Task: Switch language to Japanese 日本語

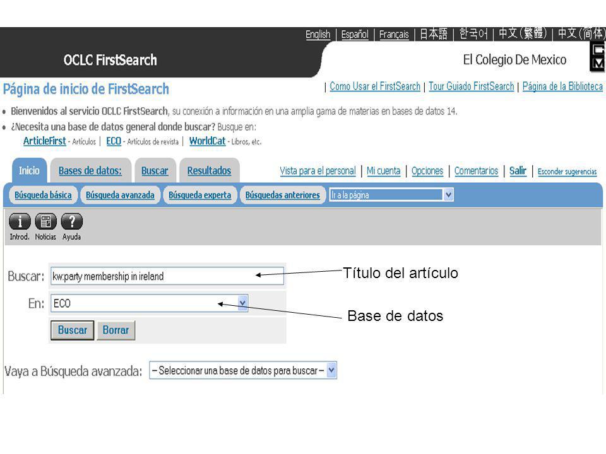Action: pyautogui.click(x=433, y=34)
